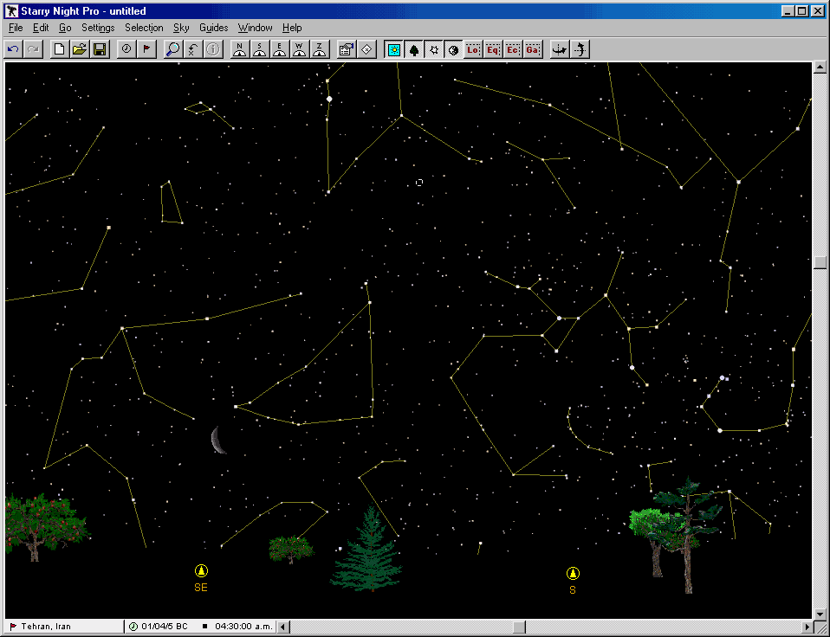Create a new document with the blank page icon

pyautogui.click(x=59, y=49)
